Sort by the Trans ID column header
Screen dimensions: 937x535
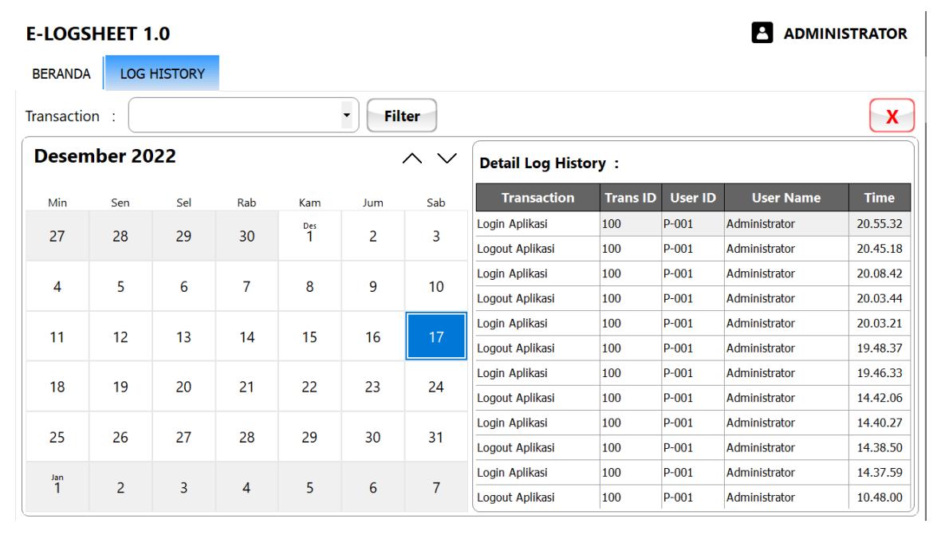click(631, 197)
